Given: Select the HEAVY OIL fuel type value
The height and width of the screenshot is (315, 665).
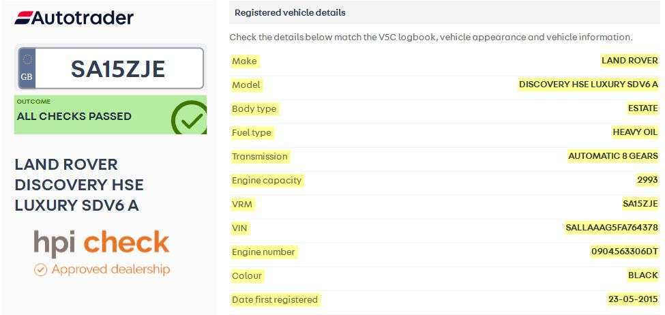Looking at the screenshot, I should pyautogui.click(x=635, y=132).
